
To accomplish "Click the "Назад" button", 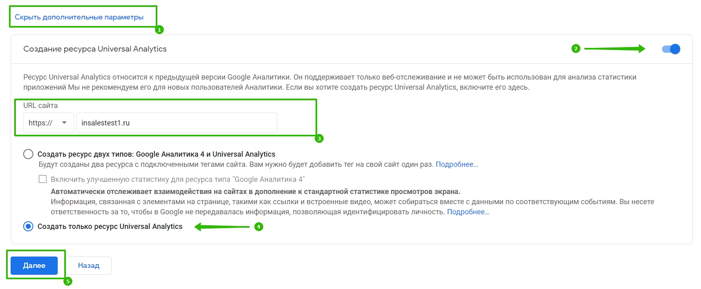I will (x=89, y=265).
